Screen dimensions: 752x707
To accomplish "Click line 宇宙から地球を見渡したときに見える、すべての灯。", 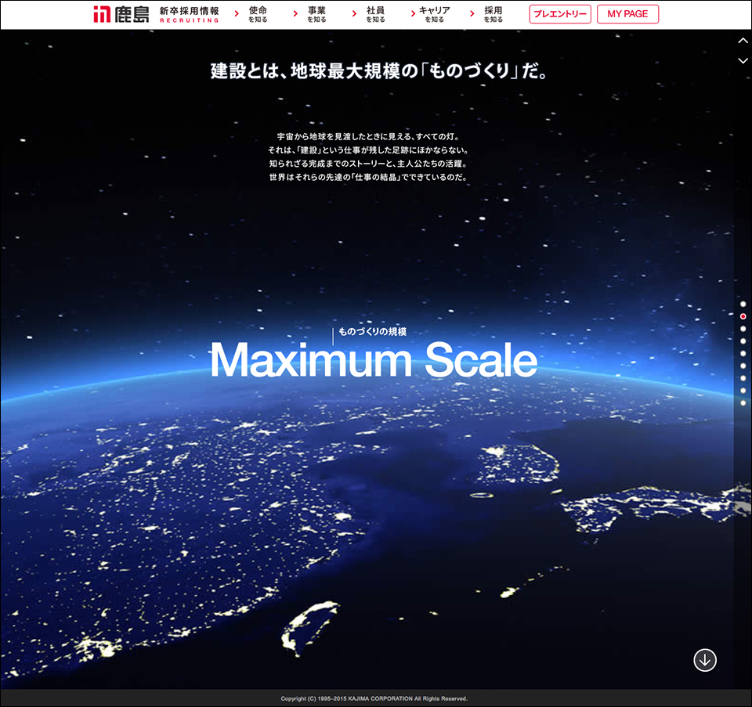I will [368, 136].
